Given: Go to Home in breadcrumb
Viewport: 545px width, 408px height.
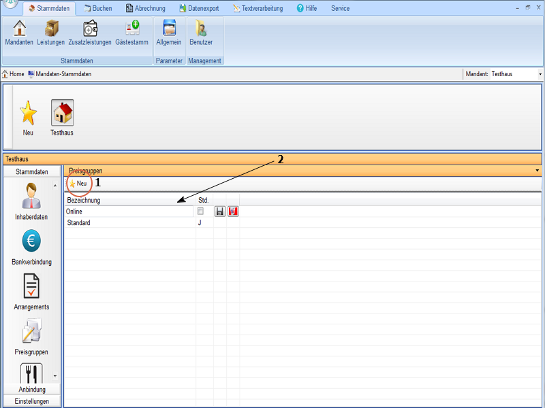Looking at the screenshot, I should point(13,73).
